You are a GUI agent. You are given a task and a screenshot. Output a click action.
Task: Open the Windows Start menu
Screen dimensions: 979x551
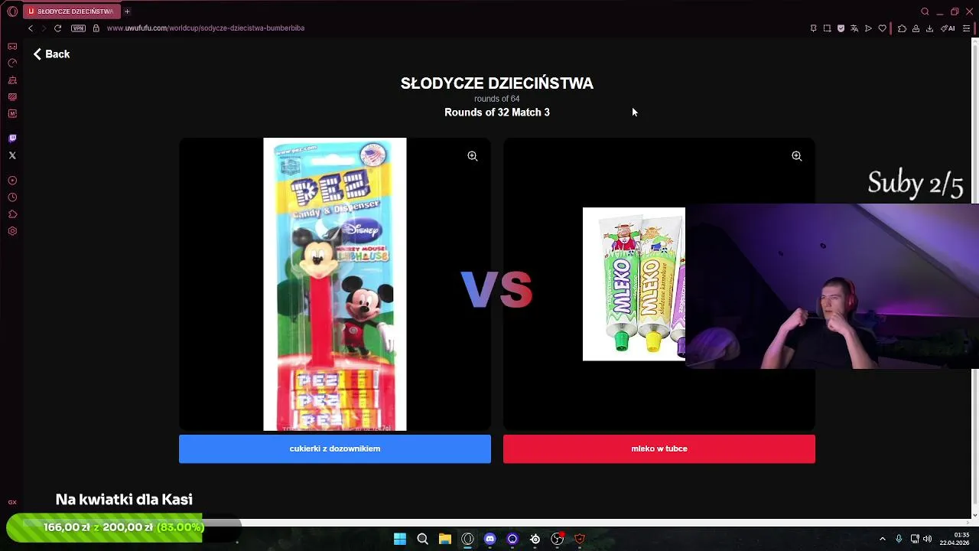[400, 539]
